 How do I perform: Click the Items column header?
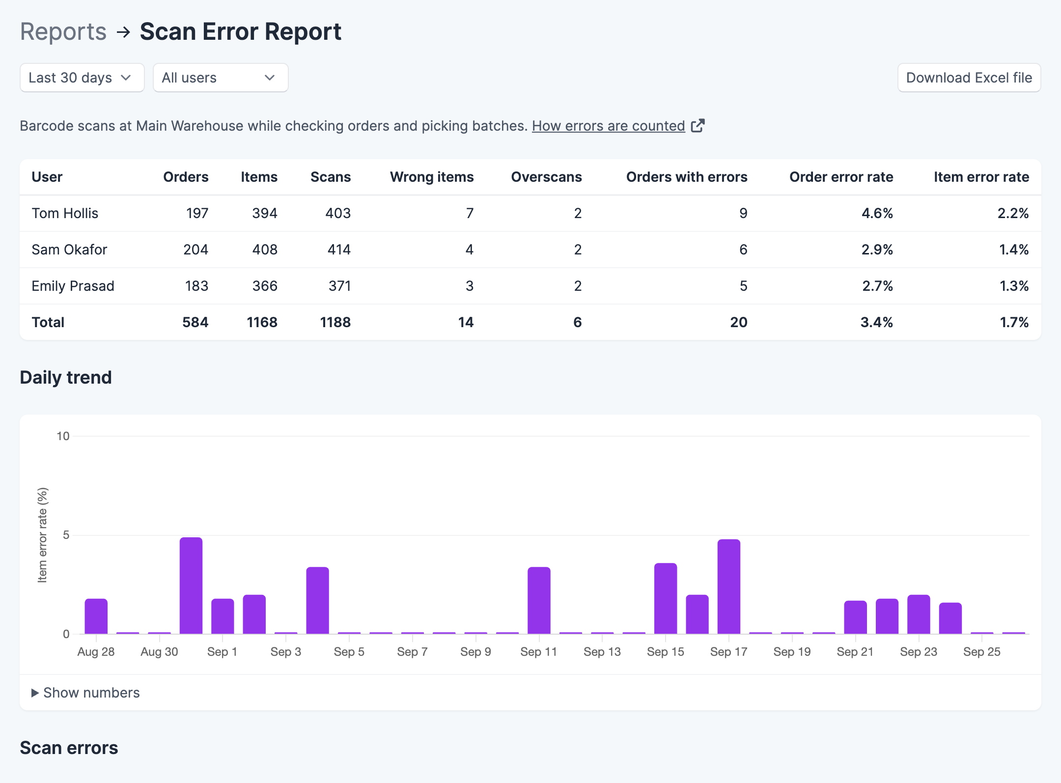[259, 177]
